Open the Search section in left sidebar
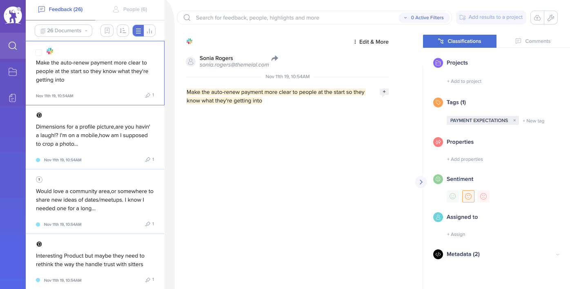 pyautogui.click(x=13, y=45)
